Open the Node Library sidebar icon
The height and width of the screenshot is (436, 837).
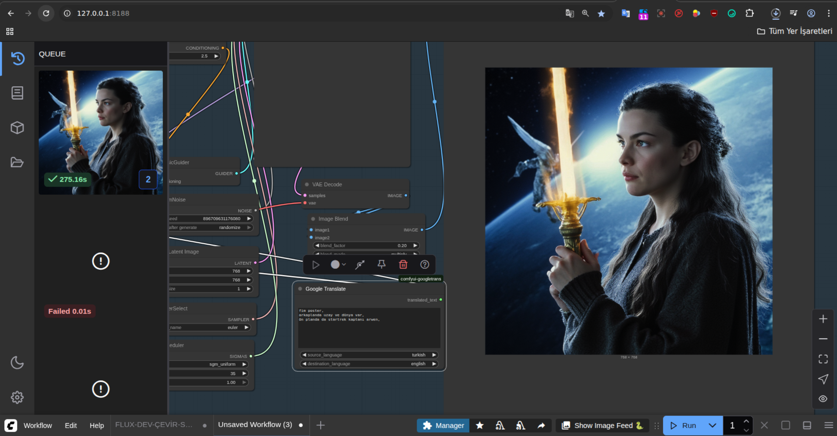click(x=17, y=93)
